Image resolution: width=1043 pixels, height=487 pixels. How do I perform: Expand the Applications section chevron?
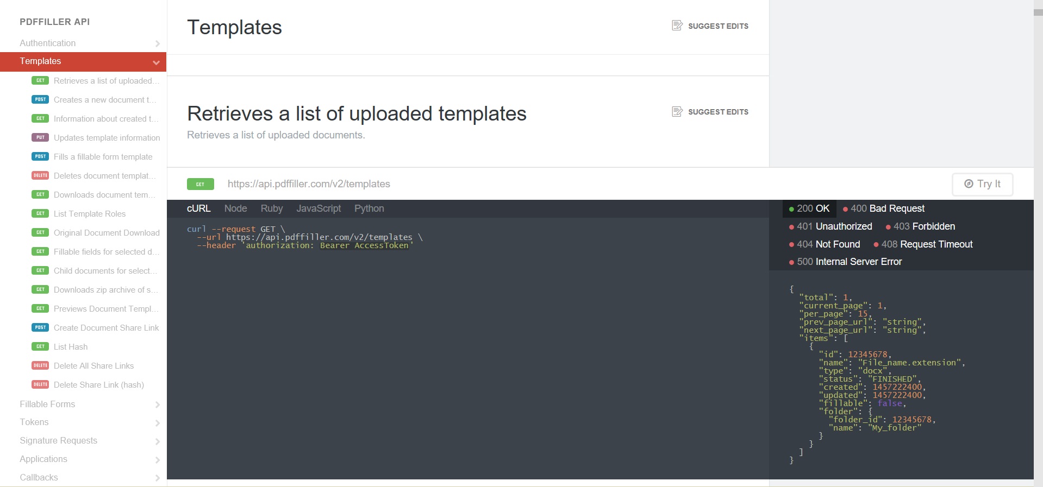[157, 460]
